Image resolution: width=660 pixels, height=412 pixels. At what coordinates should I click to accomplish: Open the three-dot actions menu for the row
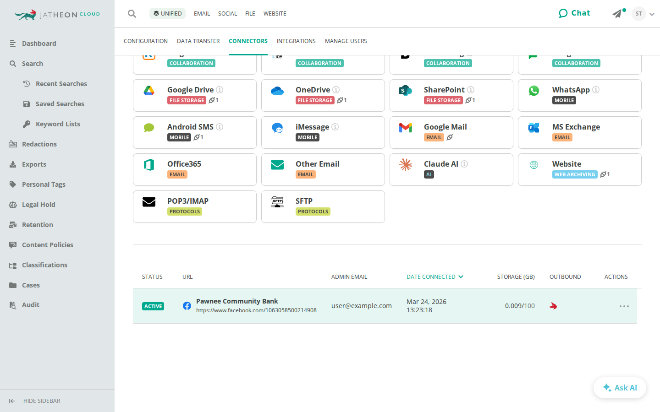(624, 306)
